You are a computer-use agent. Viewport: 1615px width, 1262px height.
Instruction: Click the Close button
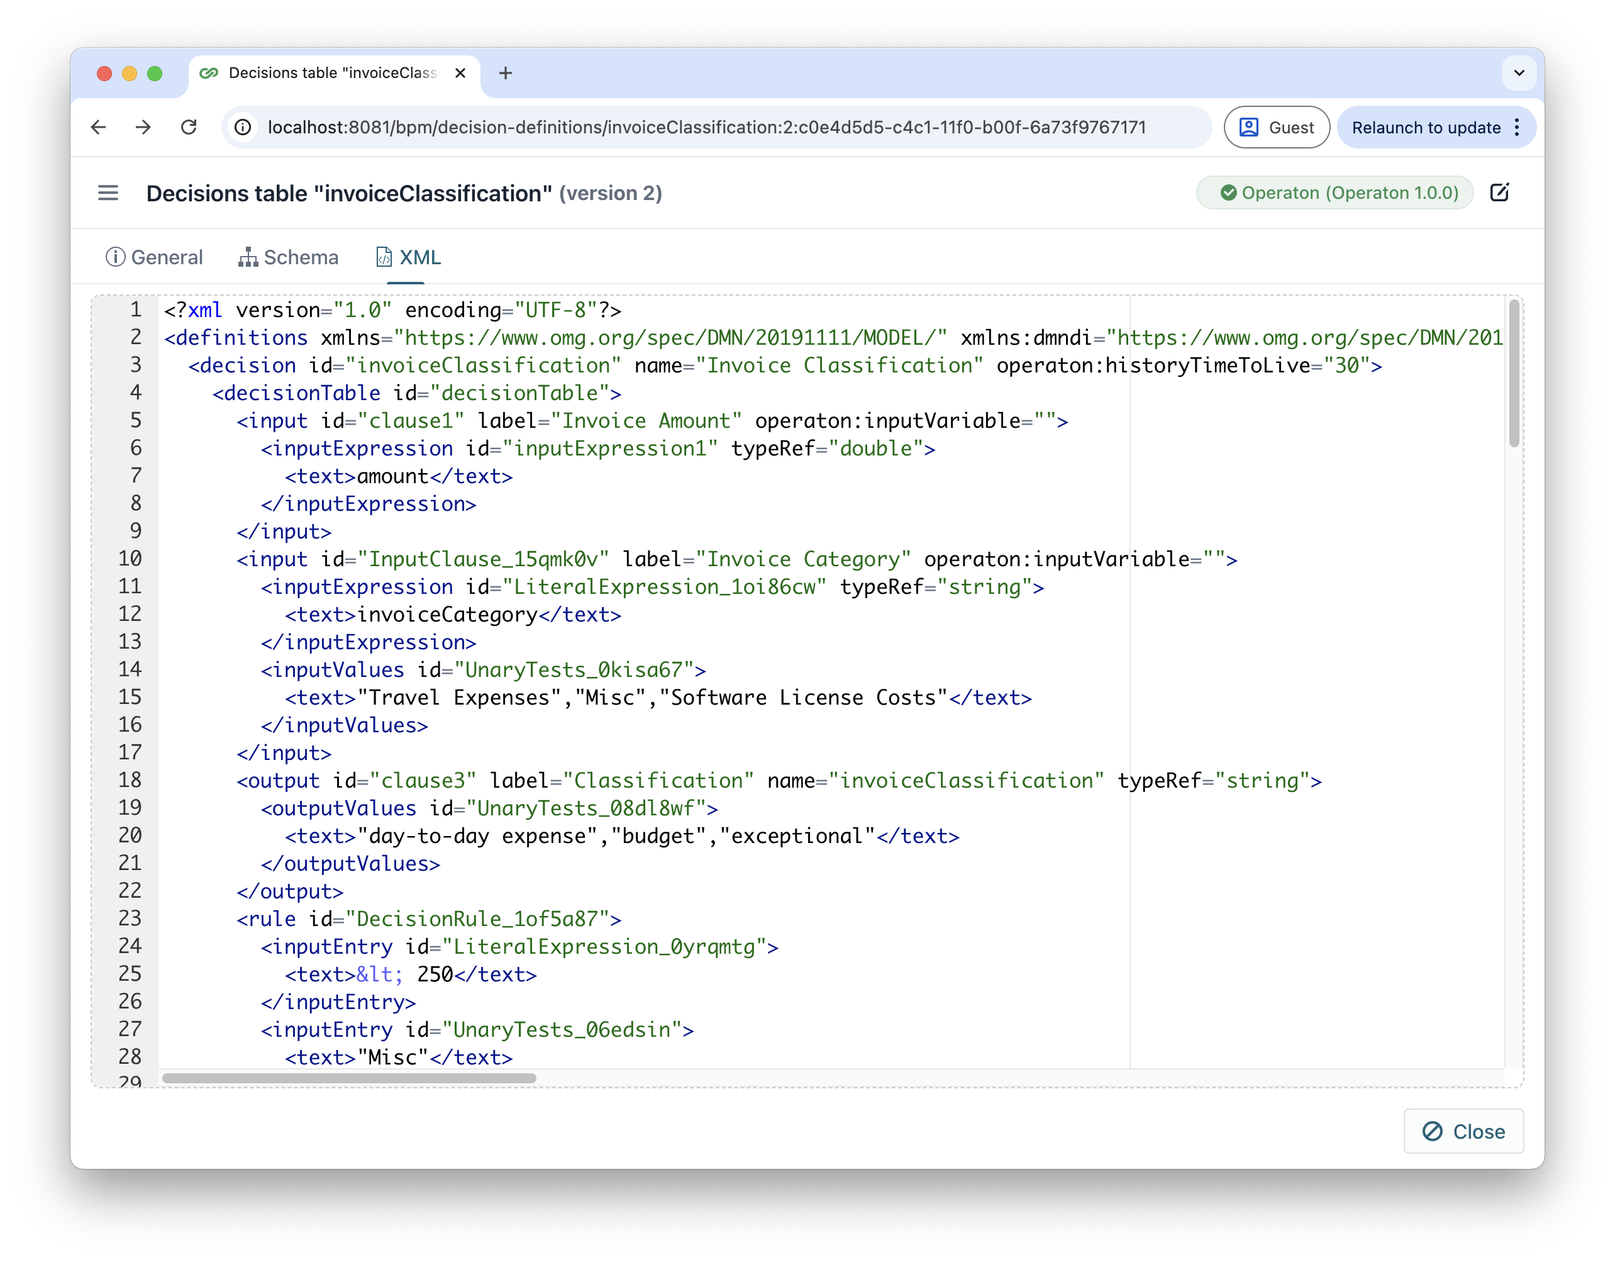[1463, 1131]
